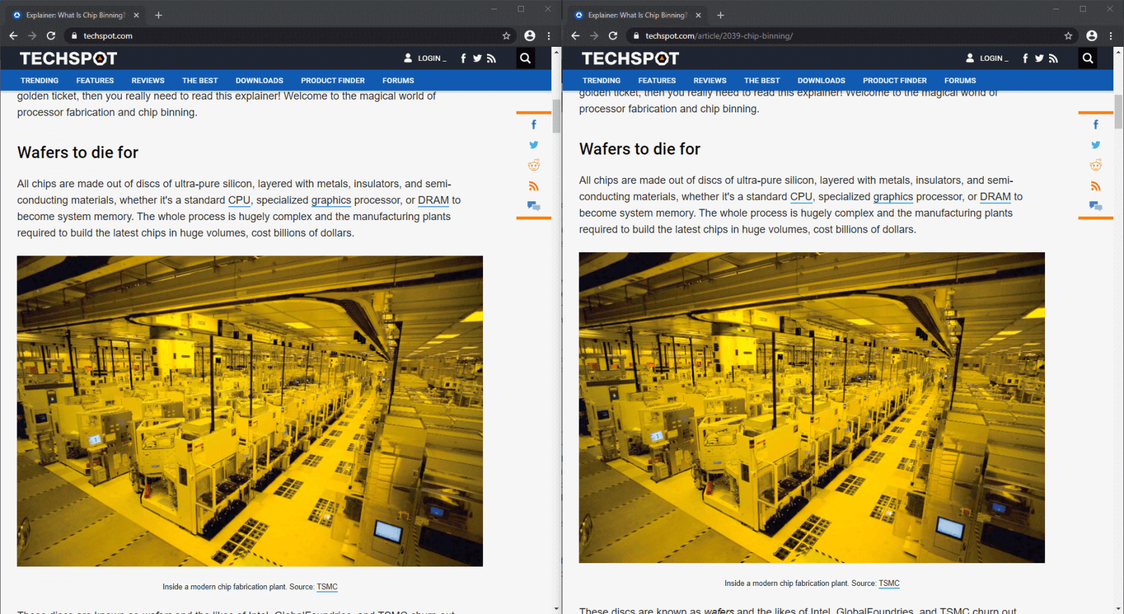Open a new tab in left browser window
The image size is (1124, 614).
pos(159,15)
